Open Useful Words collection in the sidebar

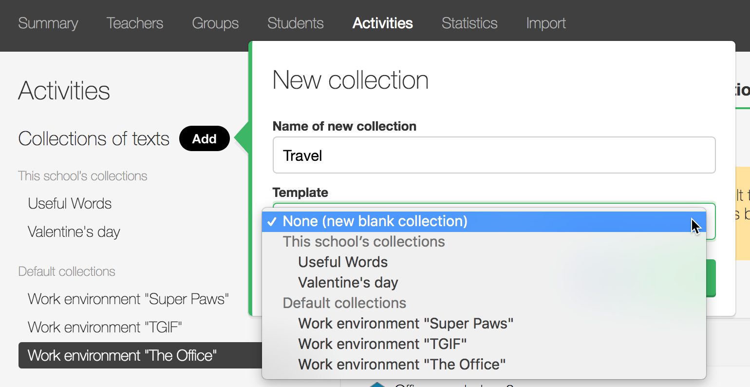(70, 204)
